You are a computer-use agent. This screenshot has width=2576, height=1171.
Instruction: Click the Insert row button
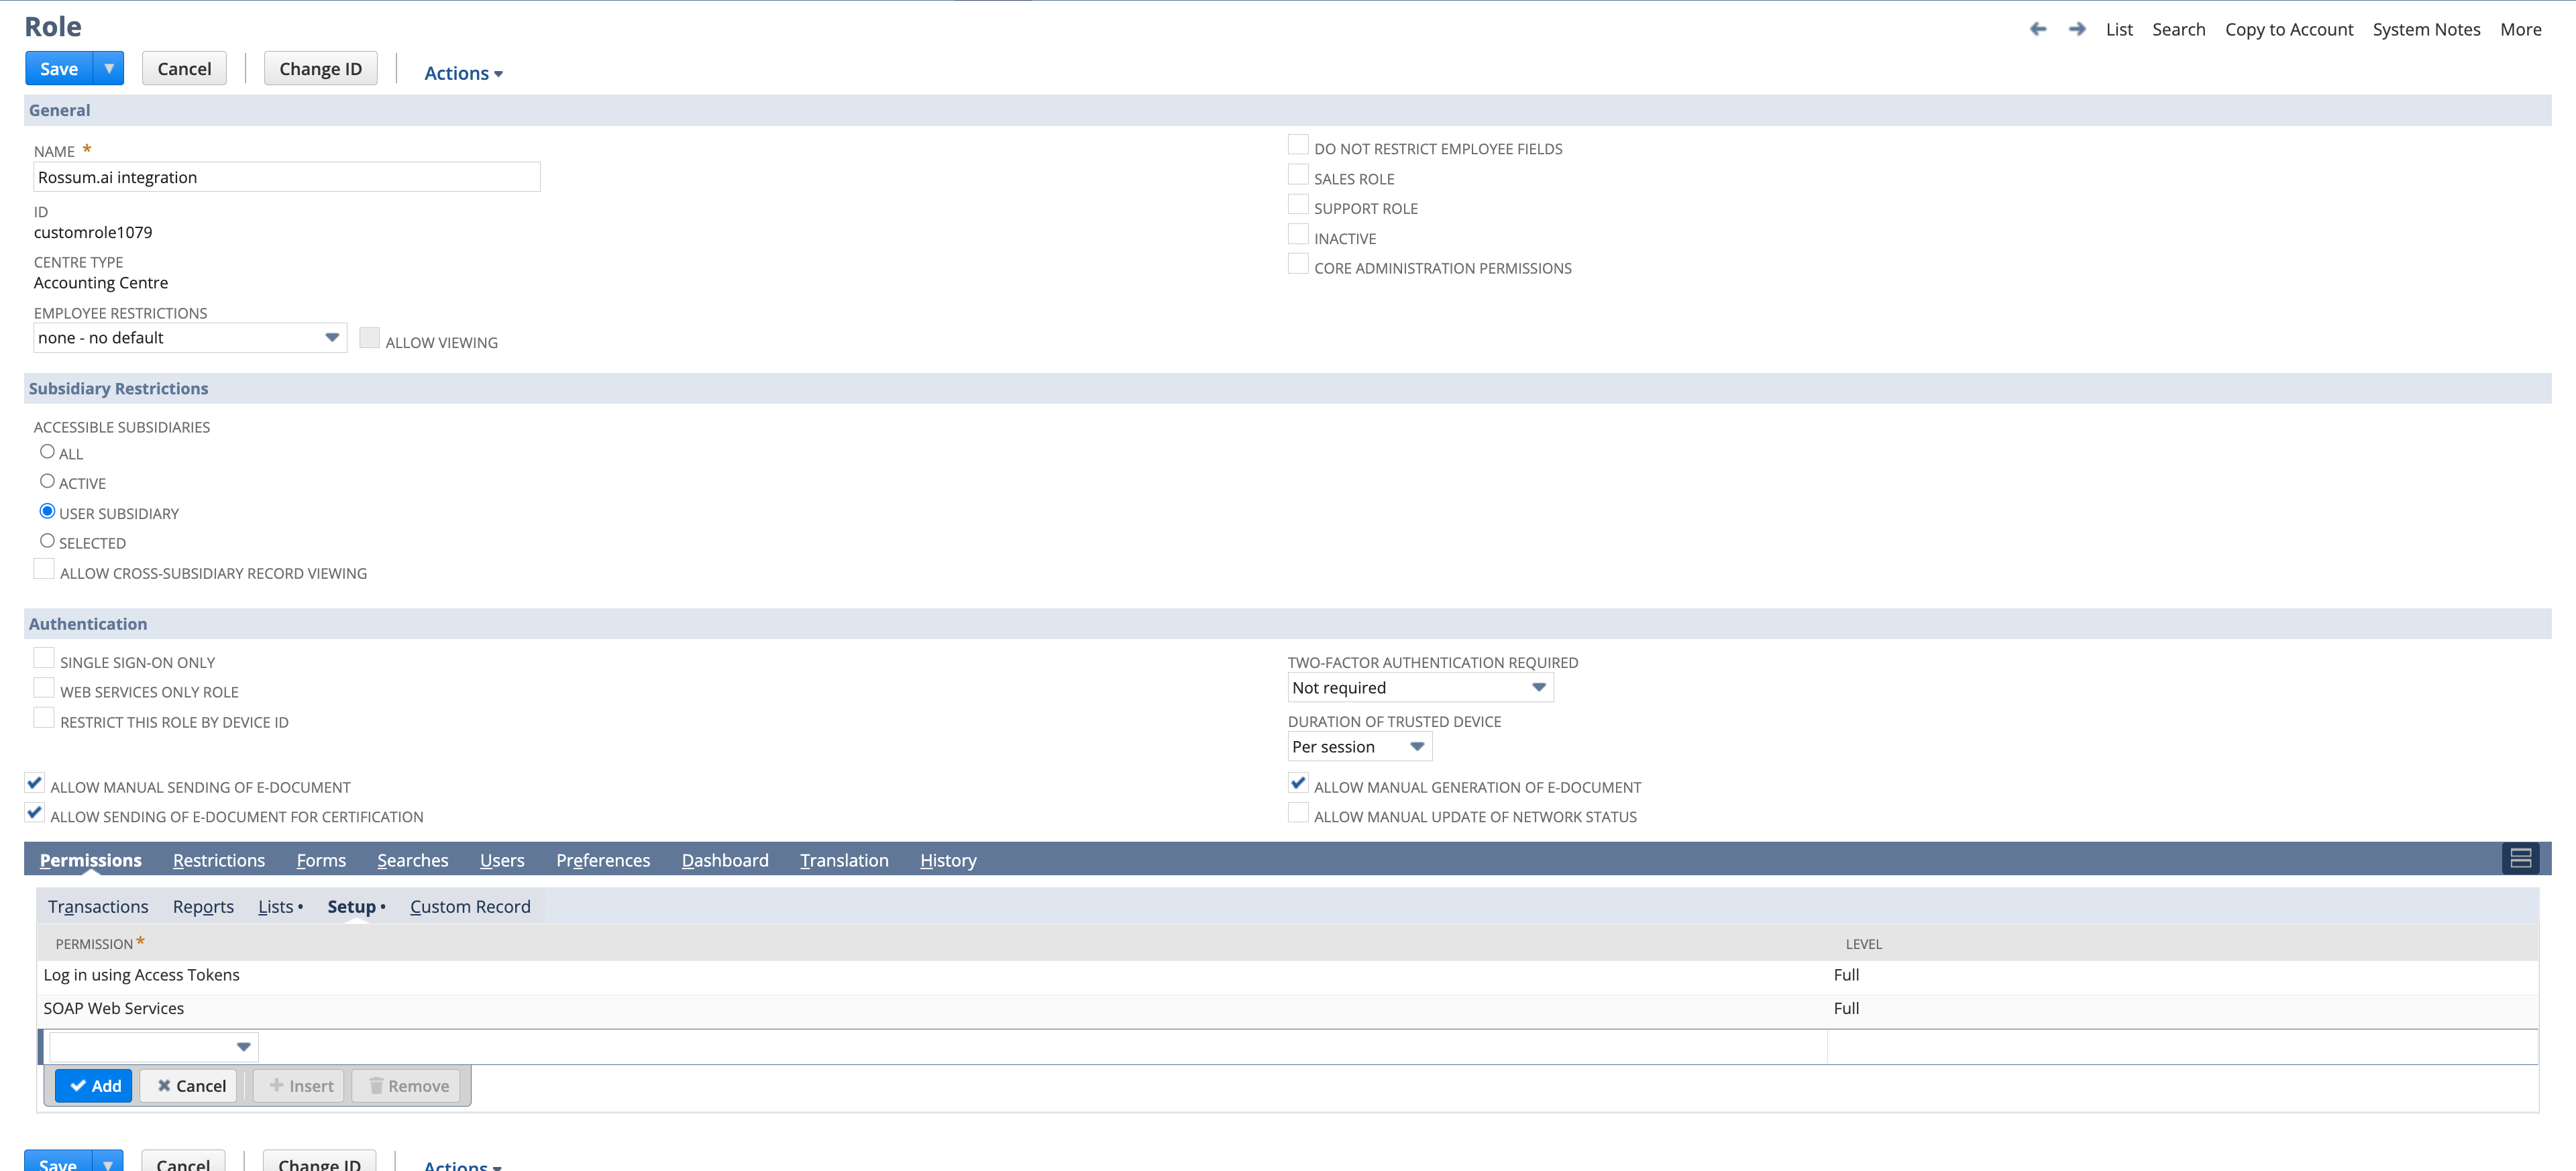tap(299, 1085)
